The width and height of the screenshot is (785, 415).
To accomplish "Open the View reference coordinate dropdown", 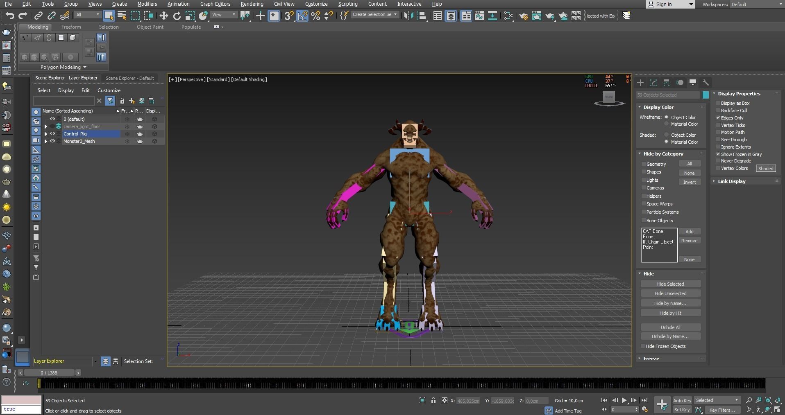I will coord(224,15).
